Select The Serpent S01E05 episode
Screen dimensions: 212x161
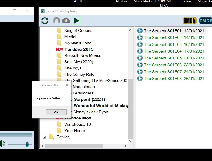pyautogui.click(x=163, y=58)
